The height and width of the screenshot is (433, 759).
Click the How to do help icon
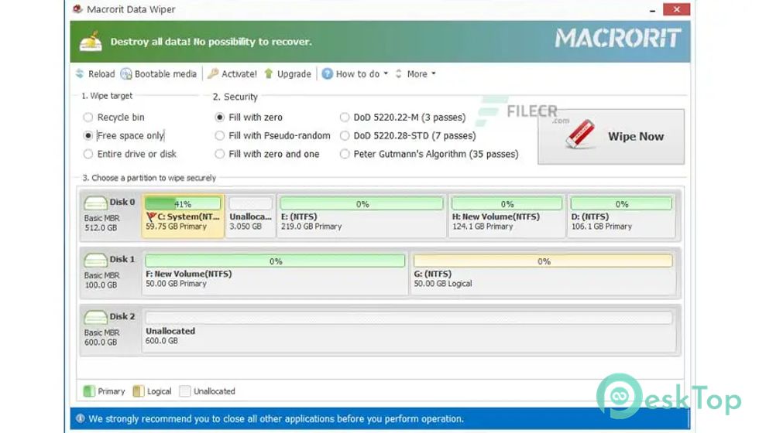click(327, 74)
